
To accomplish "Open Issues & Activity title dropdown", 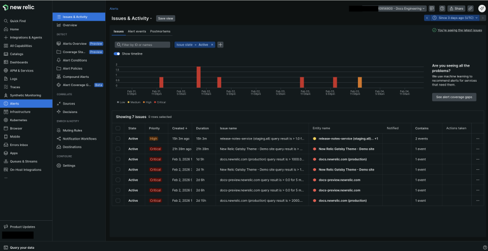I will pos(132,18).
